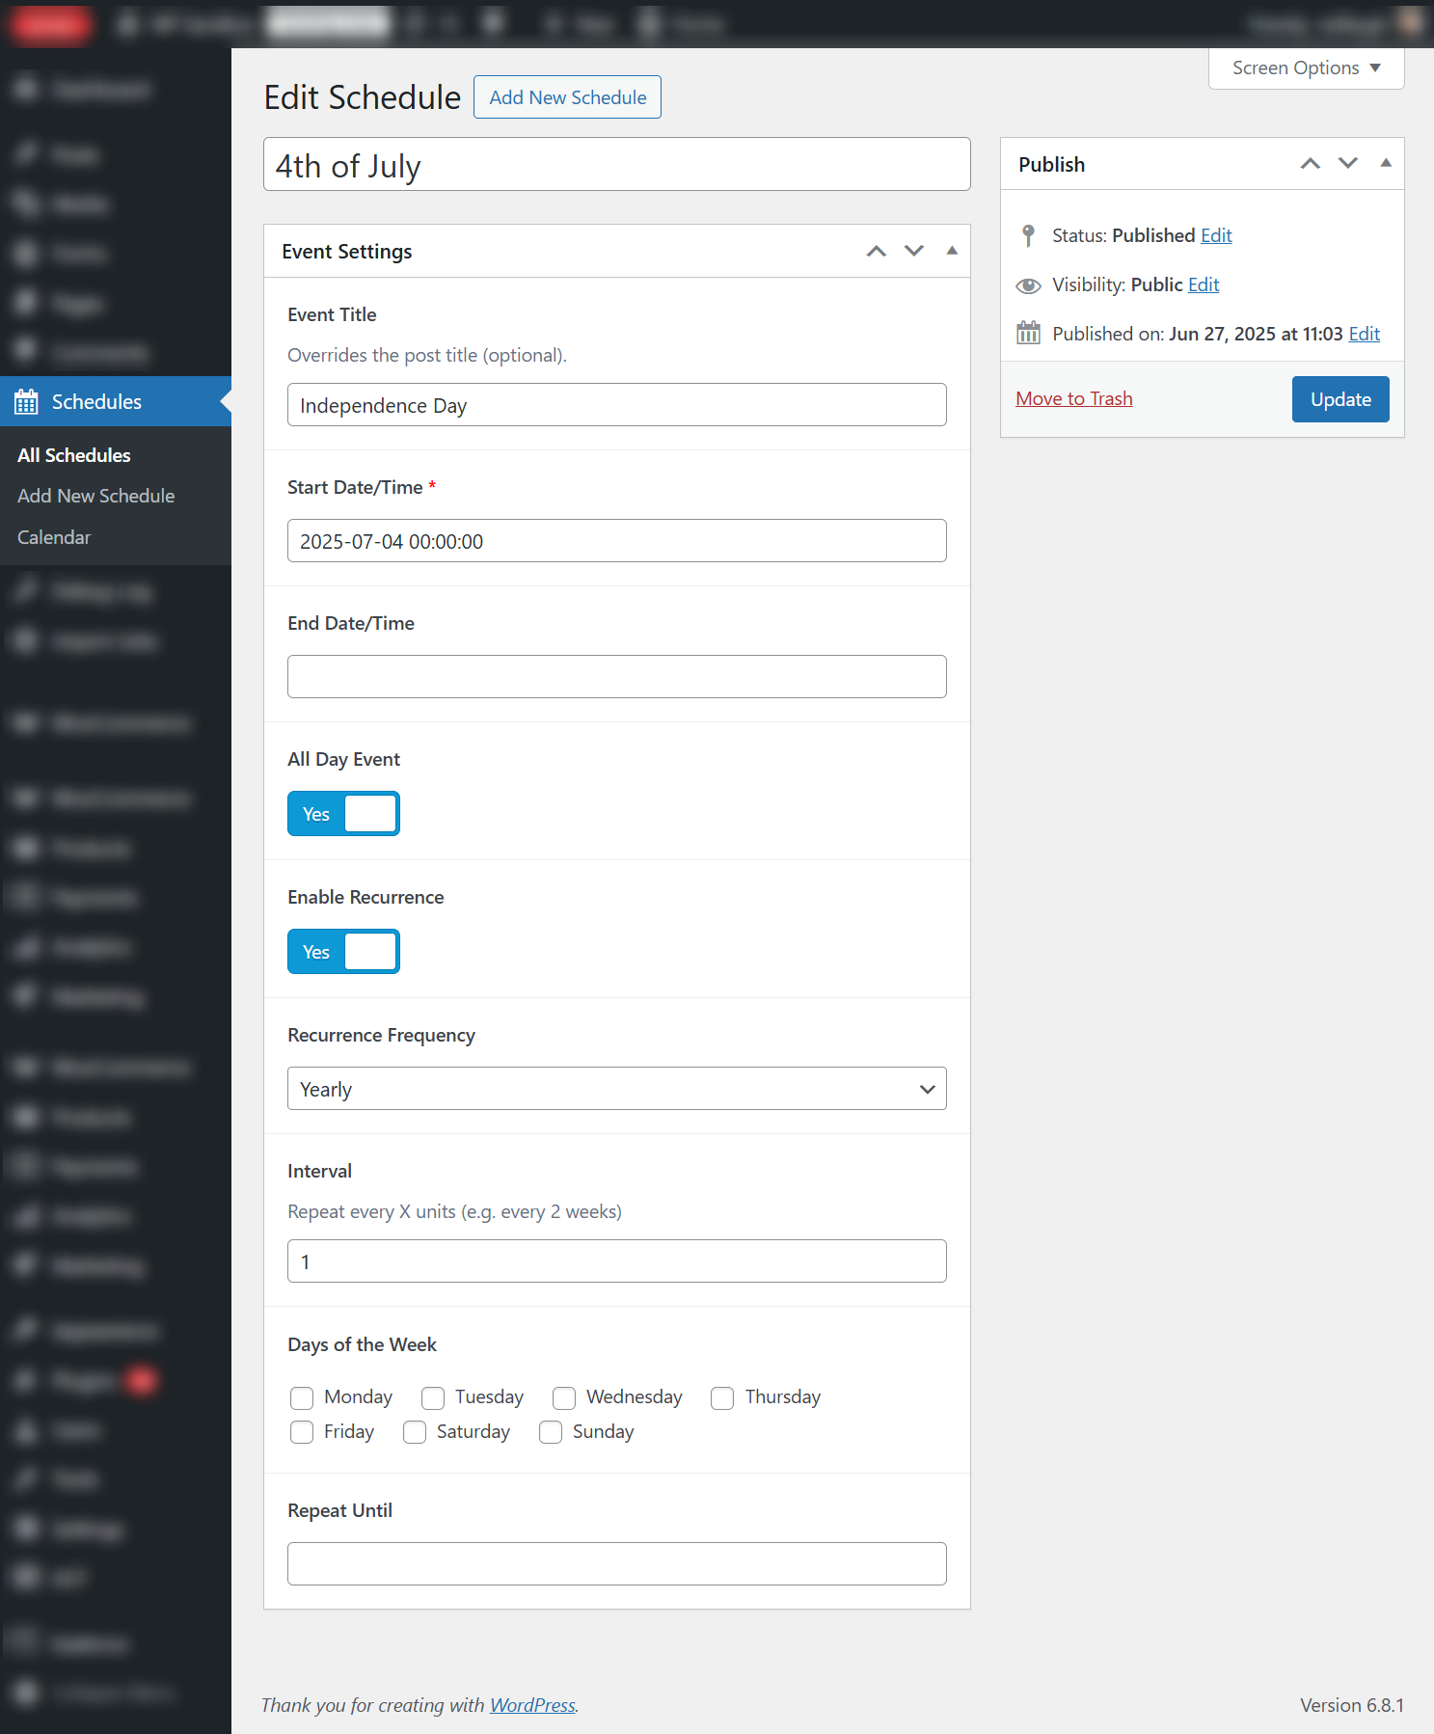Move the Event Settings panel up
This screenshot has height=1734, width=1434.
(x=876, y=251)
